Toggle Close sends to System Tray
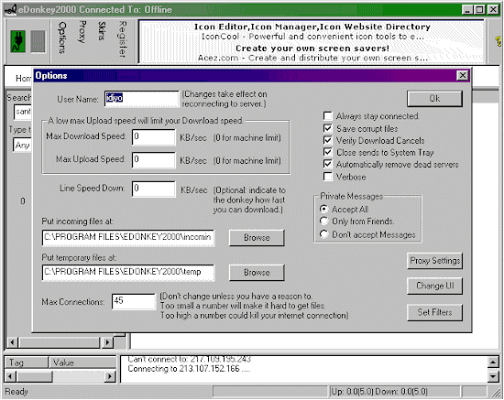Screen dimensions: 504x400 (328, 152)
